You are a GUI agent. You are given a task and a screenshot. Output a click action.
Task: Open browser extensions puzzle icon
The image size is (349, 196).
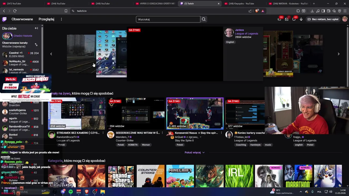coord(298,11)
